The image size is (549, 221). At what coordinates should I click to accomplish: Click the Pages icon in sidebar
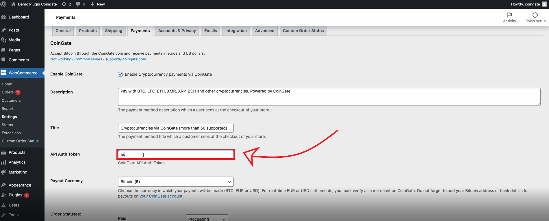click(x=4, y=50)
